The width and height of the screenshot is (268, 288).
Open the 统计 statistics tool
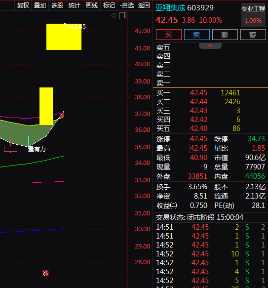[74, 5]
